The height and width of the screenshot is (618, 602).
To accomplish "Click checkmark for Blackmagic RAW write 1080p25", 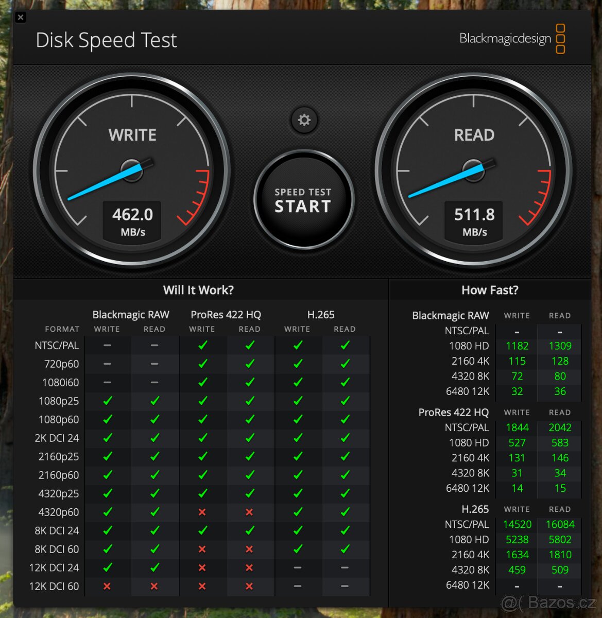I will click(107, 401).
